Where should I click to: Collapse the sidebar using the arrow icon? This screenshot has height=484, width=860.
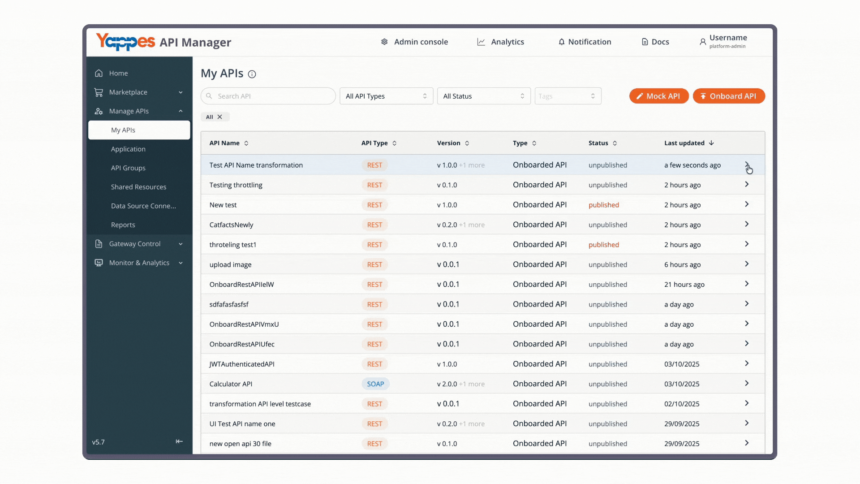pos(179,441)
